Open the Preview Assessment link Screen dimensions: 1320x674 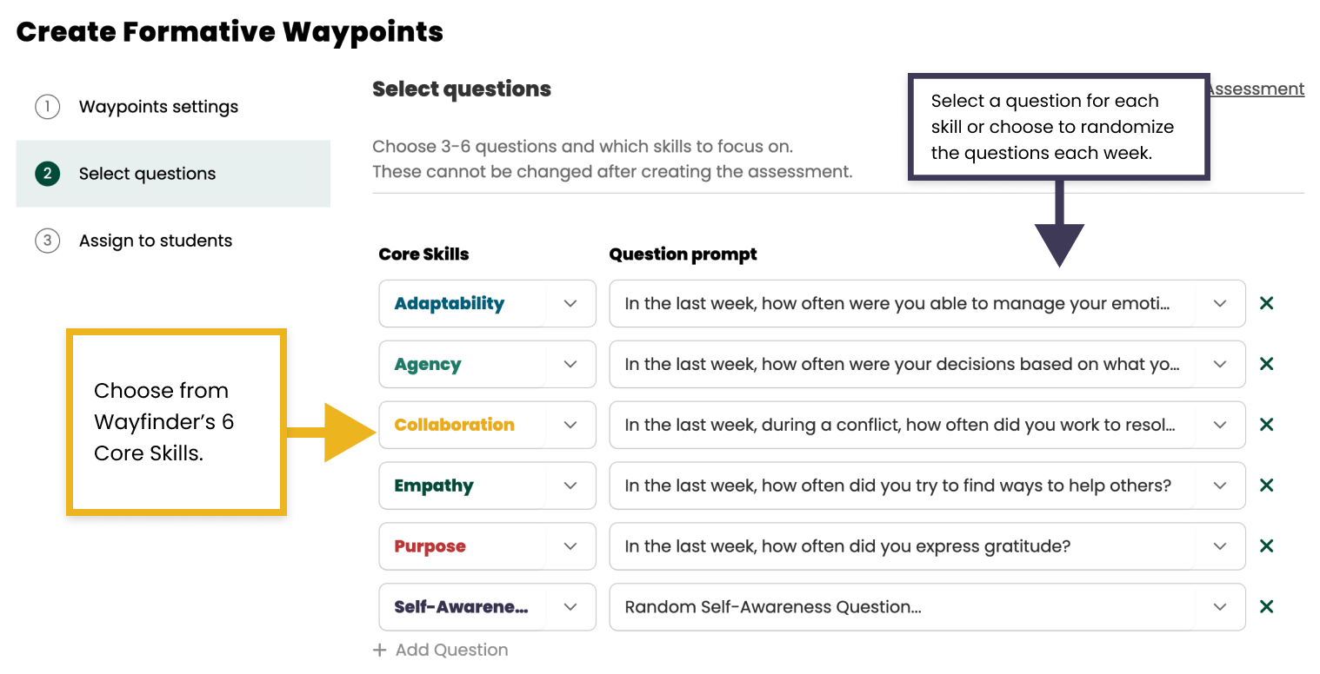pos(1255,89)
